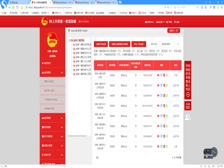Click the 组织名称 search input field
The height and width of the screenshot is (168, 224).
click(x=154, y=44)
